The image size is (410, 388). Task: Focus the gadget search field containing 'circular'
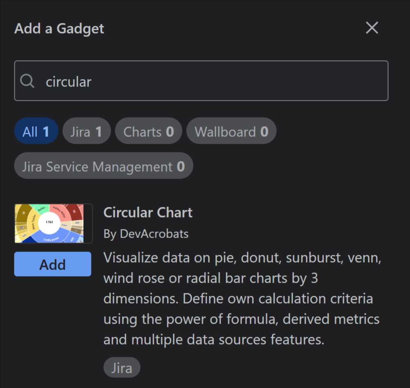tap(201, 81)
